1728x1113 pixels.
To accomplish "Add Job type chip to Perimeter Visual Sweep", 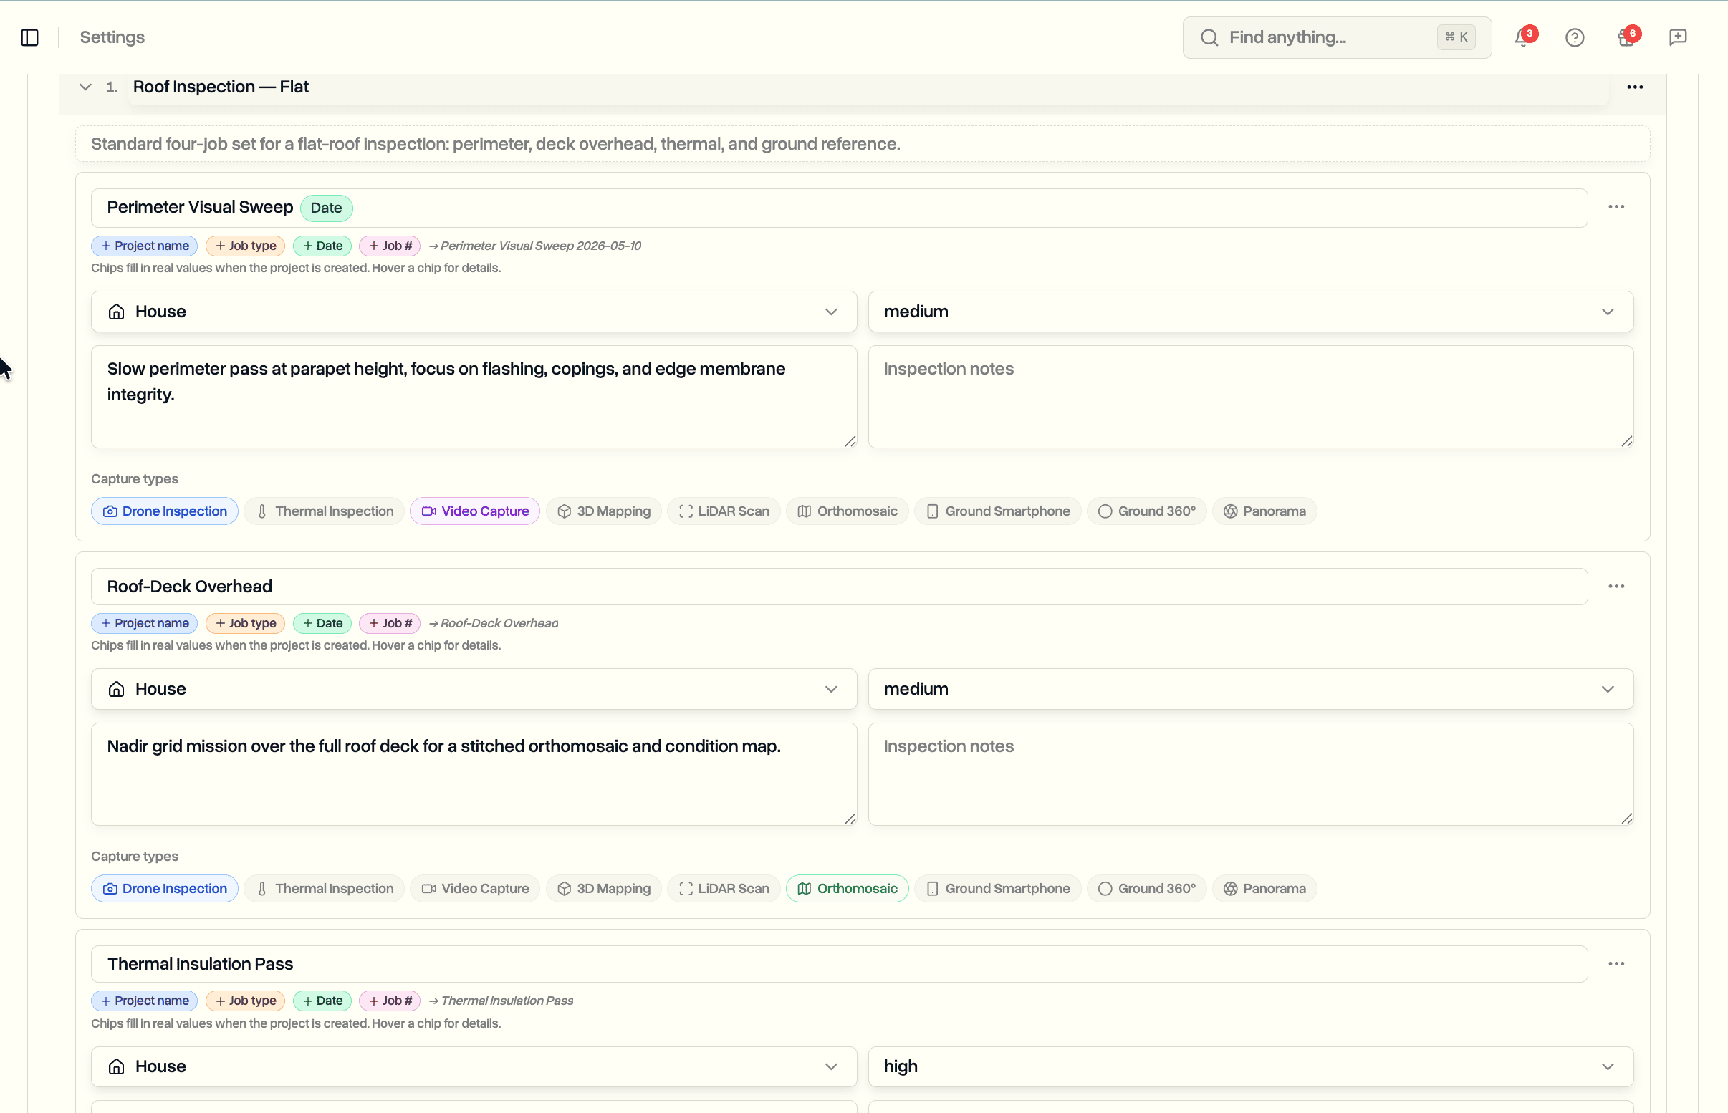I will (245, 246).
